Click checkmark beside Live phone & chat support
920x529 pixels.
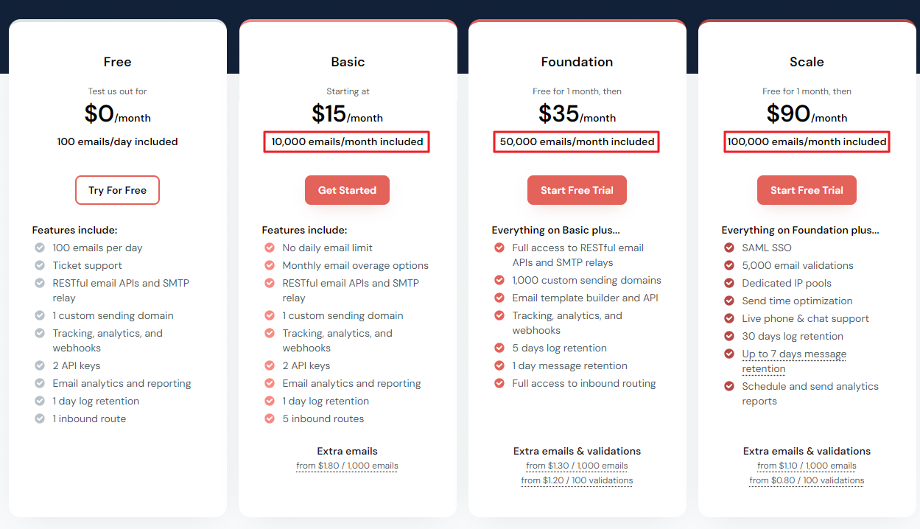pyautogui.click(x=729, y=318)
